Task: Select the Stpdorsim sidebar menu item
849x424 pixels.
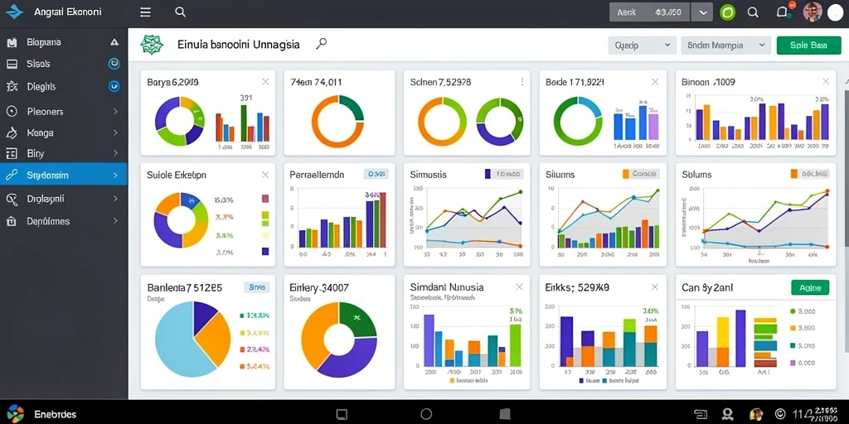Action: tap(63, 176)
